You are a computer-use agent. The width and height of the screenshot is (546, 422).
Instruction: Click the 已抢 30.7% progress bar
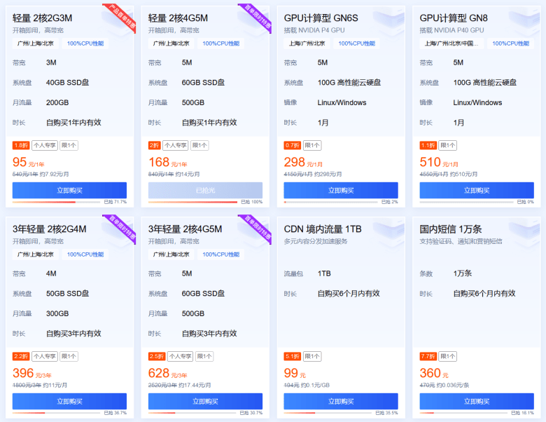coord(192,413)
